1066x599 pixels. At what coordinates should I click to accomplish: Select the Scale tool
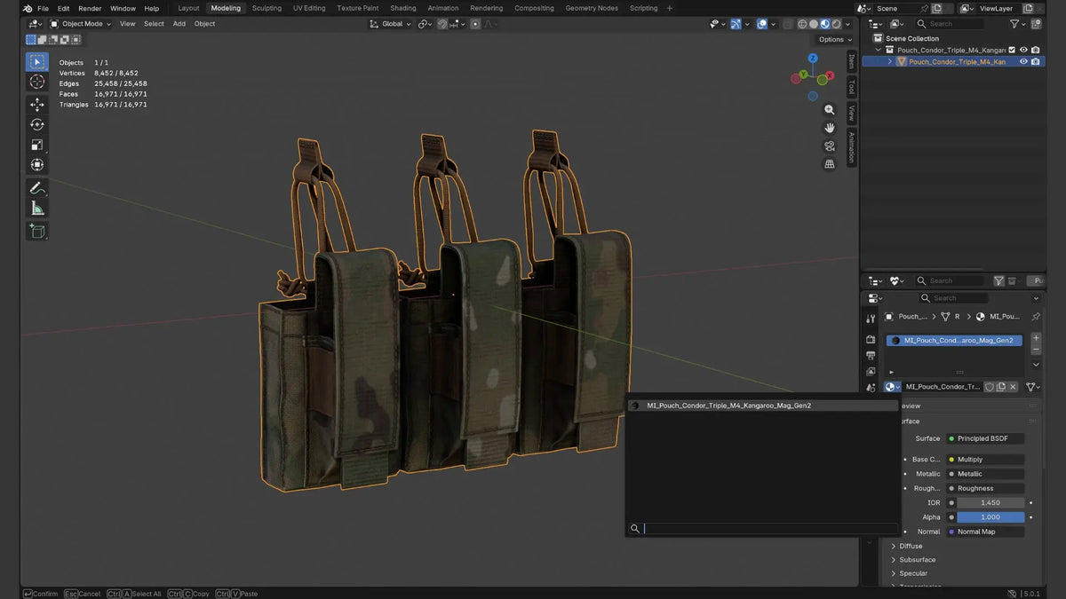37,145
